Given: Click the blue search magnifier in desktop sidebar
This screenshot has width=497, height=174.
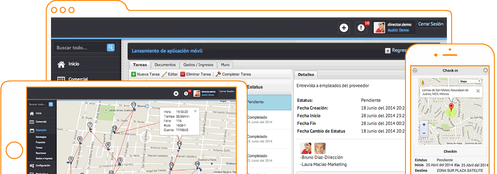Looking at the screenshot, I should (111, 47).
